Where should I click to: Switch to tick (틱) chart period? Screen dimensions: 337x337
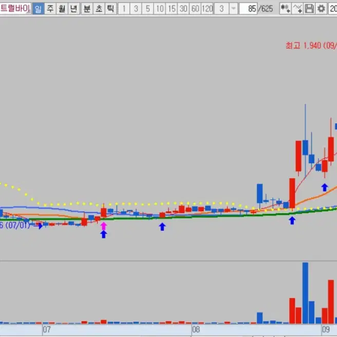pos(110,9)
